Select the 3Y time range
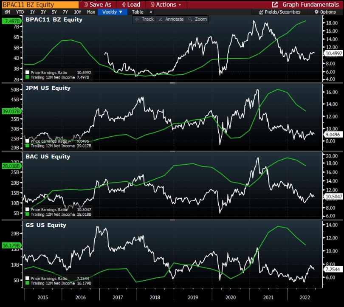This screenshot has width=344, height=307. [x=43, y=12]
